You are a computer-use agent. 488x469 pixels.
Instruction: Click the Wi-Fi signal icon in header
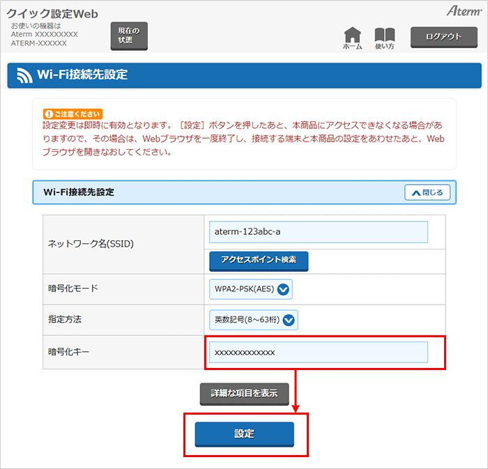[25, 75]
